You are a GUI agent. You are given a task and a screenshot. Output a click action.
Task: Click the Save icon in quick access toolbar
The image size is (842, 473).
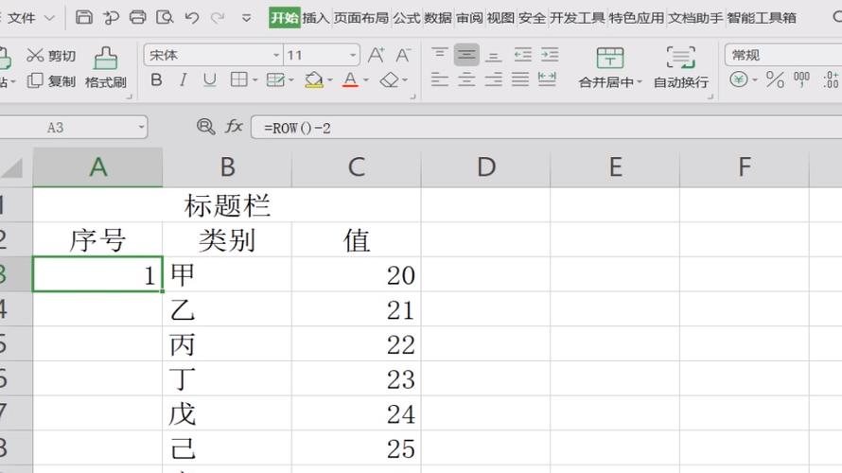click(x=84, y=17)
